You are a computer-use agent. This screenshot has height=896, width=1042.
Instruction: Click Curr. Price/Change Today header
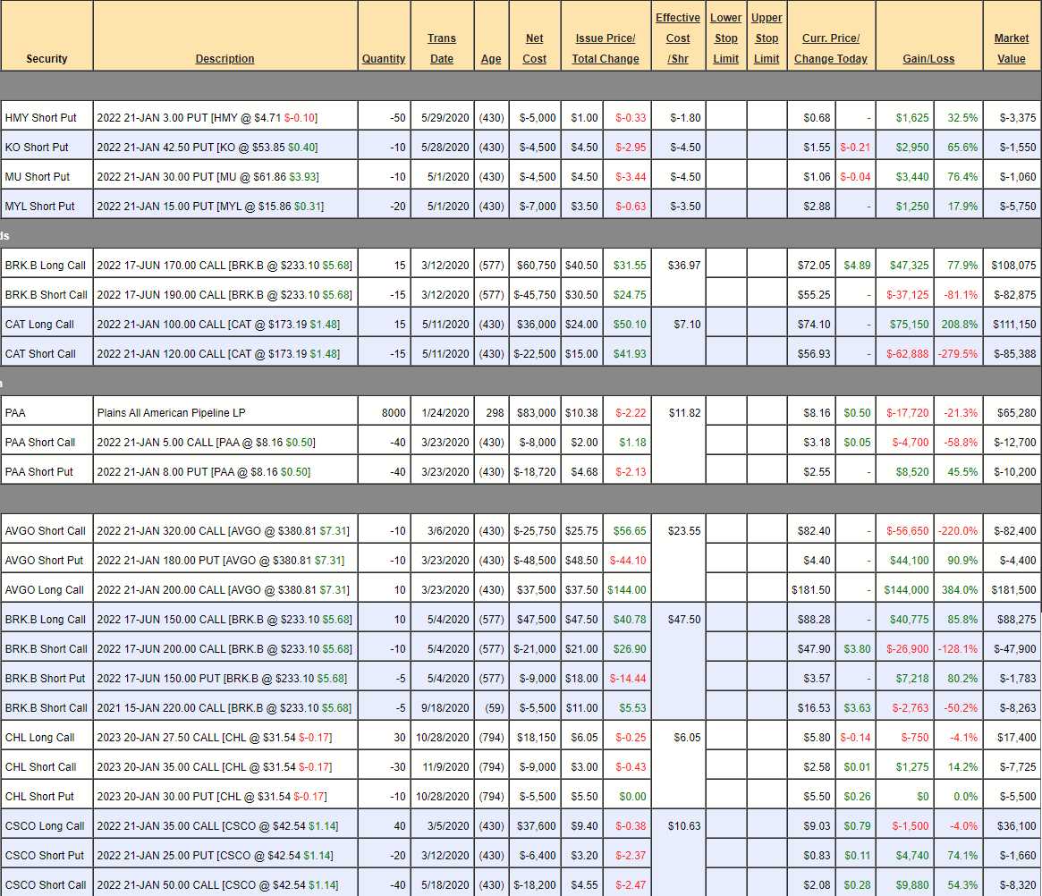click(831, 48)
